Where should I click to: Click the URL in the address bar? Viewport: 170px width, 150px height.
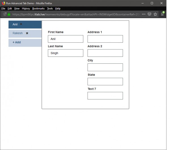pyautogui.click(x=76, y=14)
